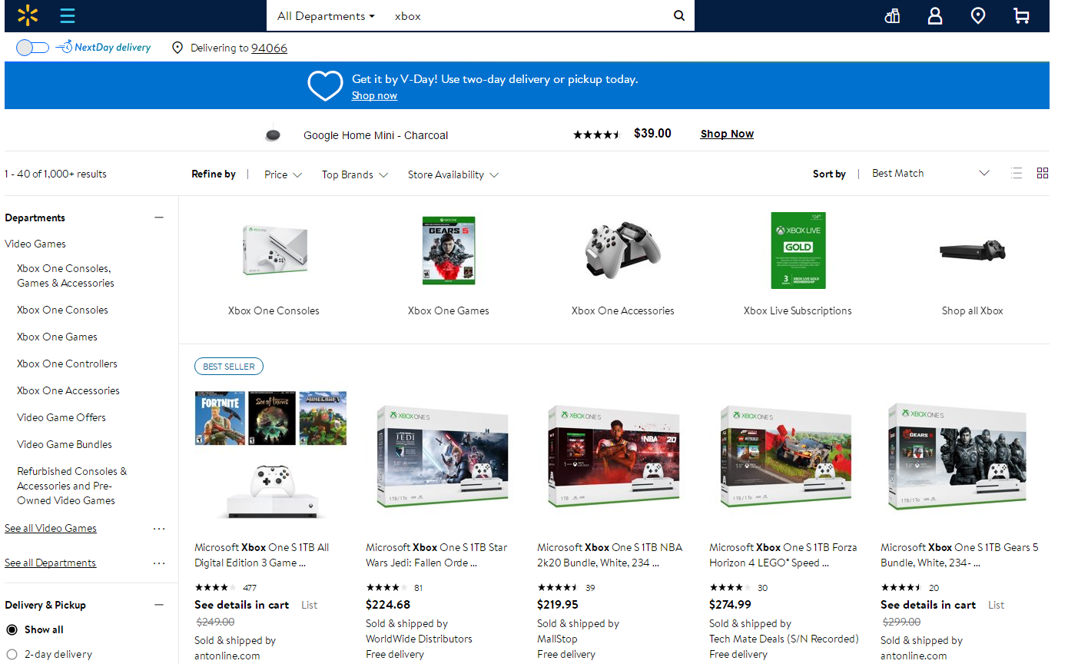Viewport: 1068px width, 664px height.
Task: Click List next to All Digital Edition price
Action: coord(309,605)
